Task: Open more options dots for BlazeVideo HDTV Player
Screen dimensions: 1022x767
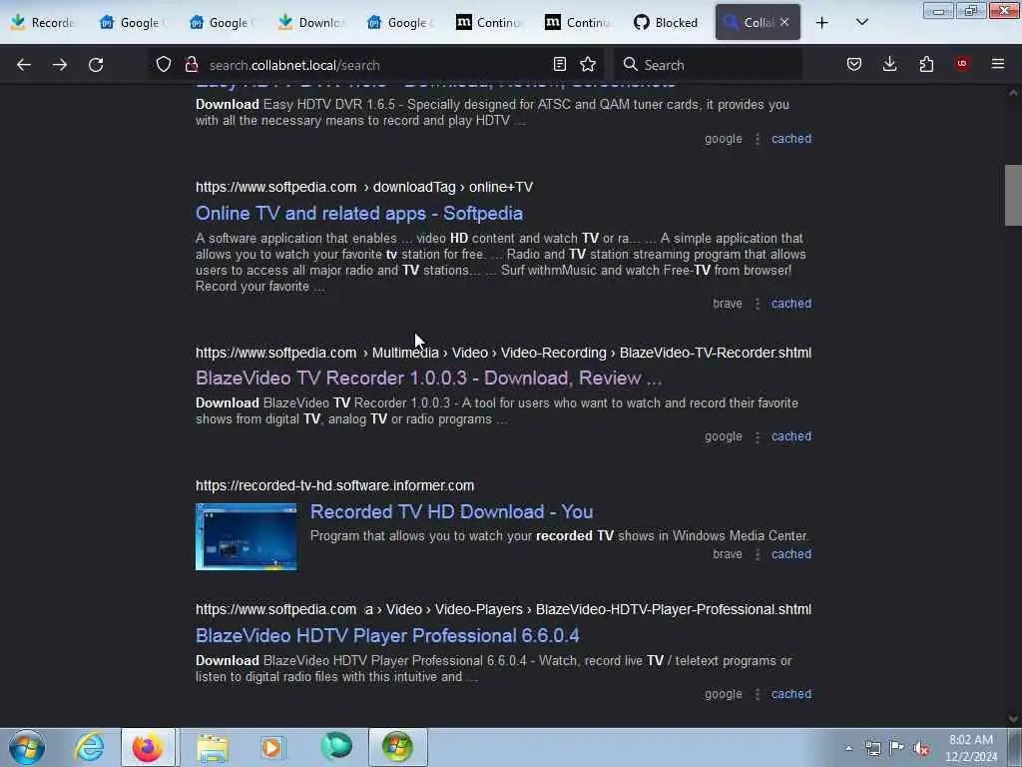Action: (x=758, y=694)
